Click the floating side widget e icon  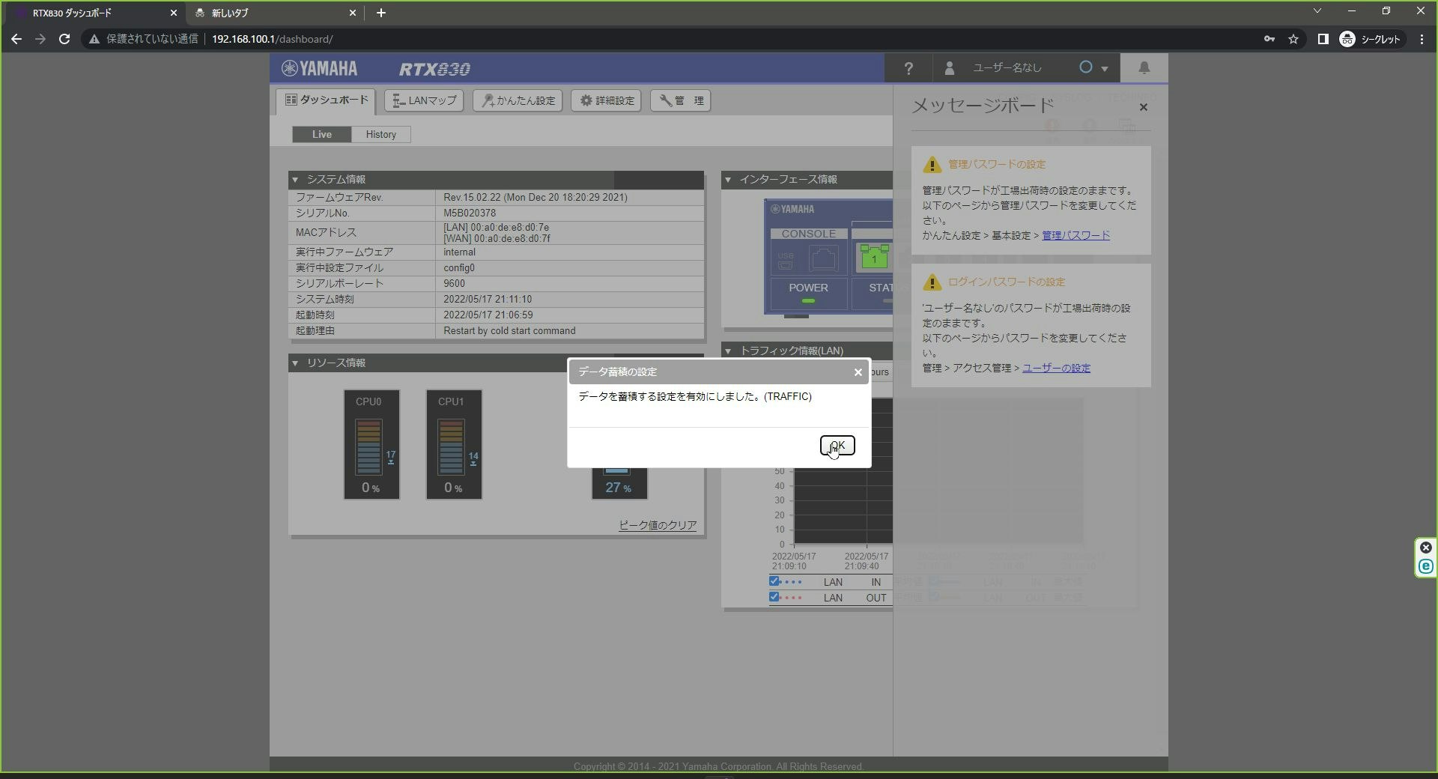tap(1425, 567)
